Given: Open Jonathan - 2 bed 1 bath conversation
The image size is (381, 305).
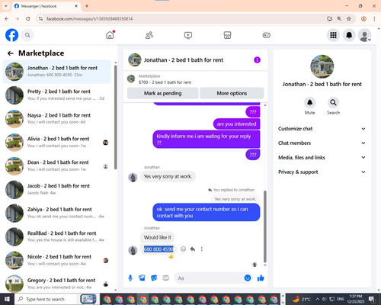Looking at the screenshot, I should pos(56,72).
